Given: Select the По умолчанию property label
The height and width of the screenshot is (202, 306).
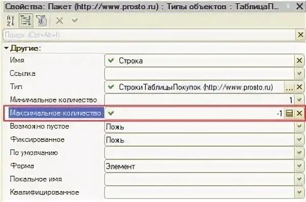Looking at the screenshot, I should point(34,153).
